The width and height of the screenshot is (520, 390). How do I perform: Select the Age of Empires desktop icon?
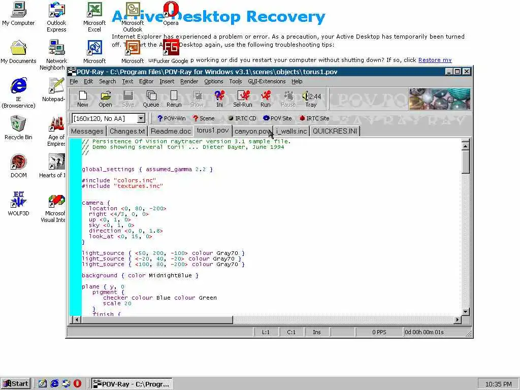(56, 132)
